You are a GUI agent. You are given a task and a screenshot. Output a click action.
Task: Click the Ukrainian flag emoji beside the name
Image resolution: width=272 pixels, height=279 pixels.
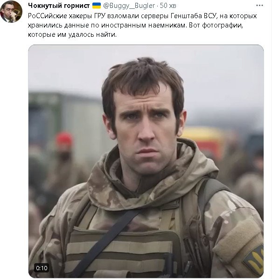(97, 6)
